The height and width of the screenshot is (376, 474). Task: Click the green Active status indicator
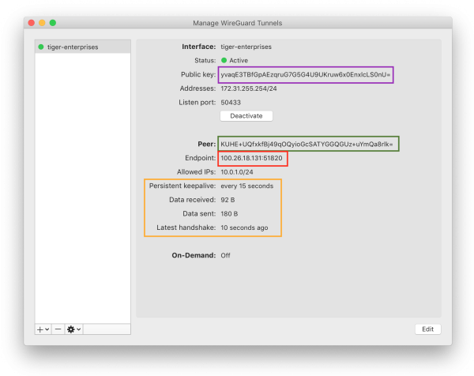click(224, 60)
